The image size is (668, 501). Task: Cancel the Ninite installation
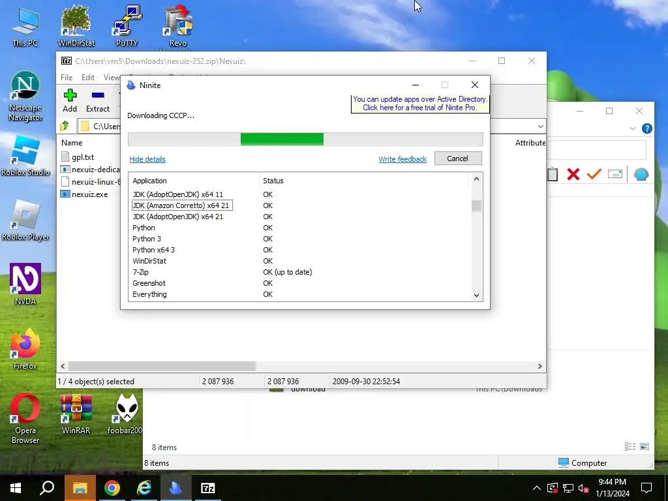(458, 159)
